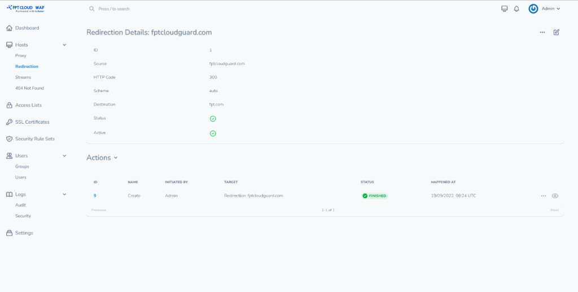This screenshot has width=578, height=292.
Task: Open the Create action row ellipsis menu
Action: pyautogui.click(x=544, y=196)
